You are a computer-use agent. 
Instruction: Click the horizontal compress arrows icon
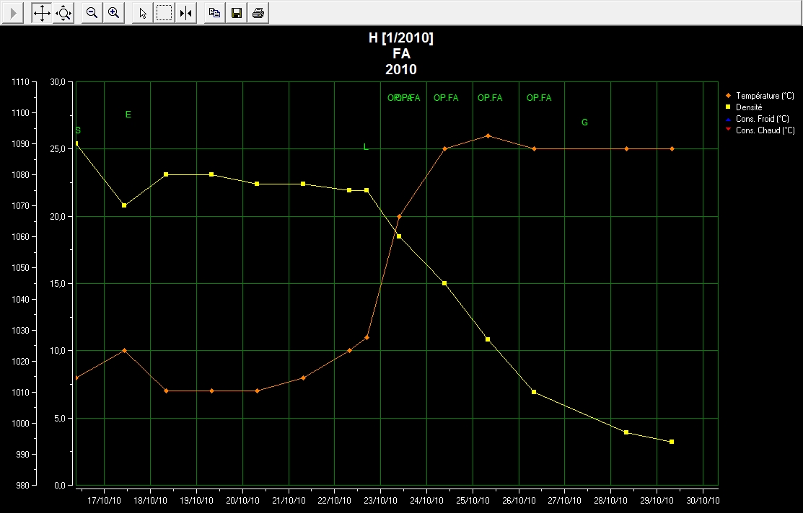[x=186, y=13]
